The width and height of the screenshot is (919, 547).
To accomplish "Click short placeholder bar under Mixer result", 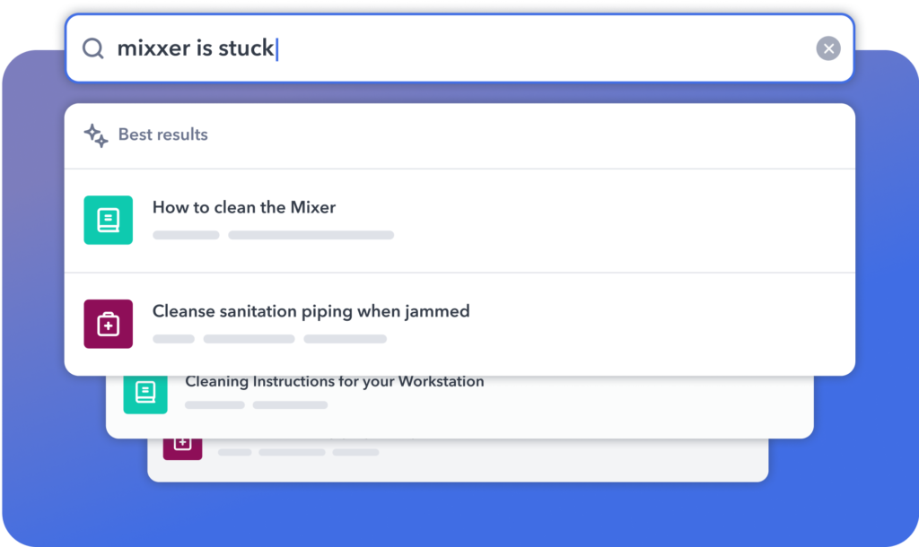I will click(186, 236).
